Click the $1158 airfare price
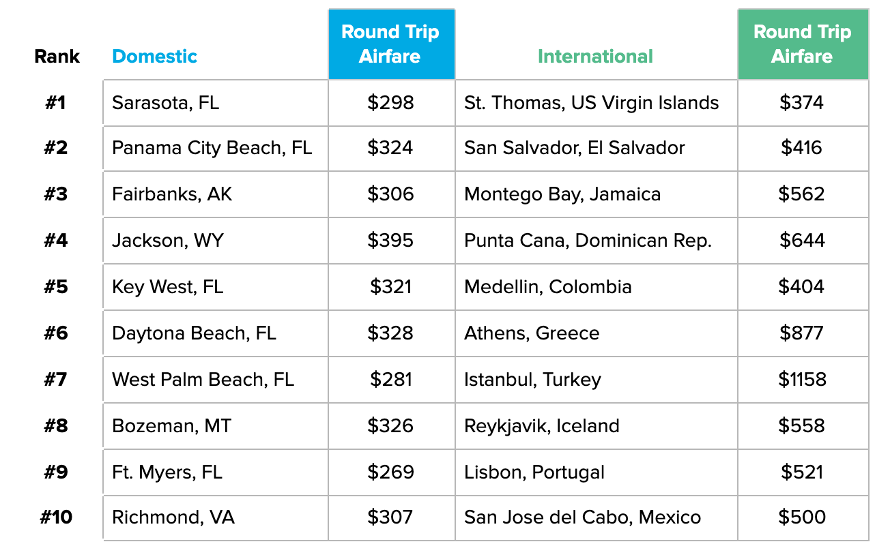The width and height of the screenshot is (890, 559). (802, 380)
